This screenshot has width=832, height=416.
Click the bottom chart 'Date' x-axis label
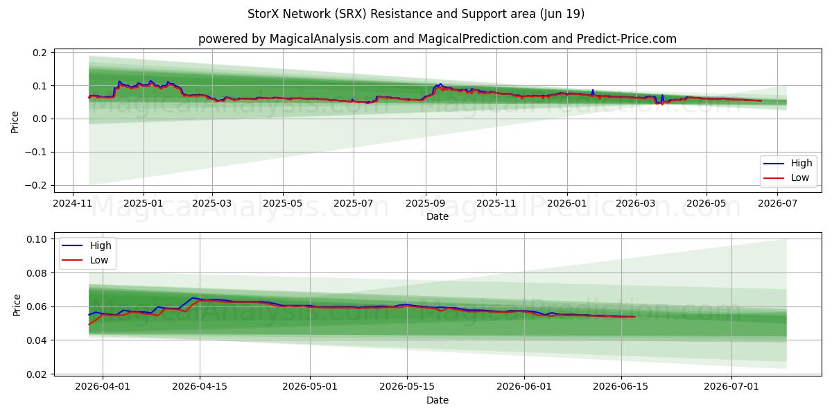pyautogui.click(x=437, y=400)
